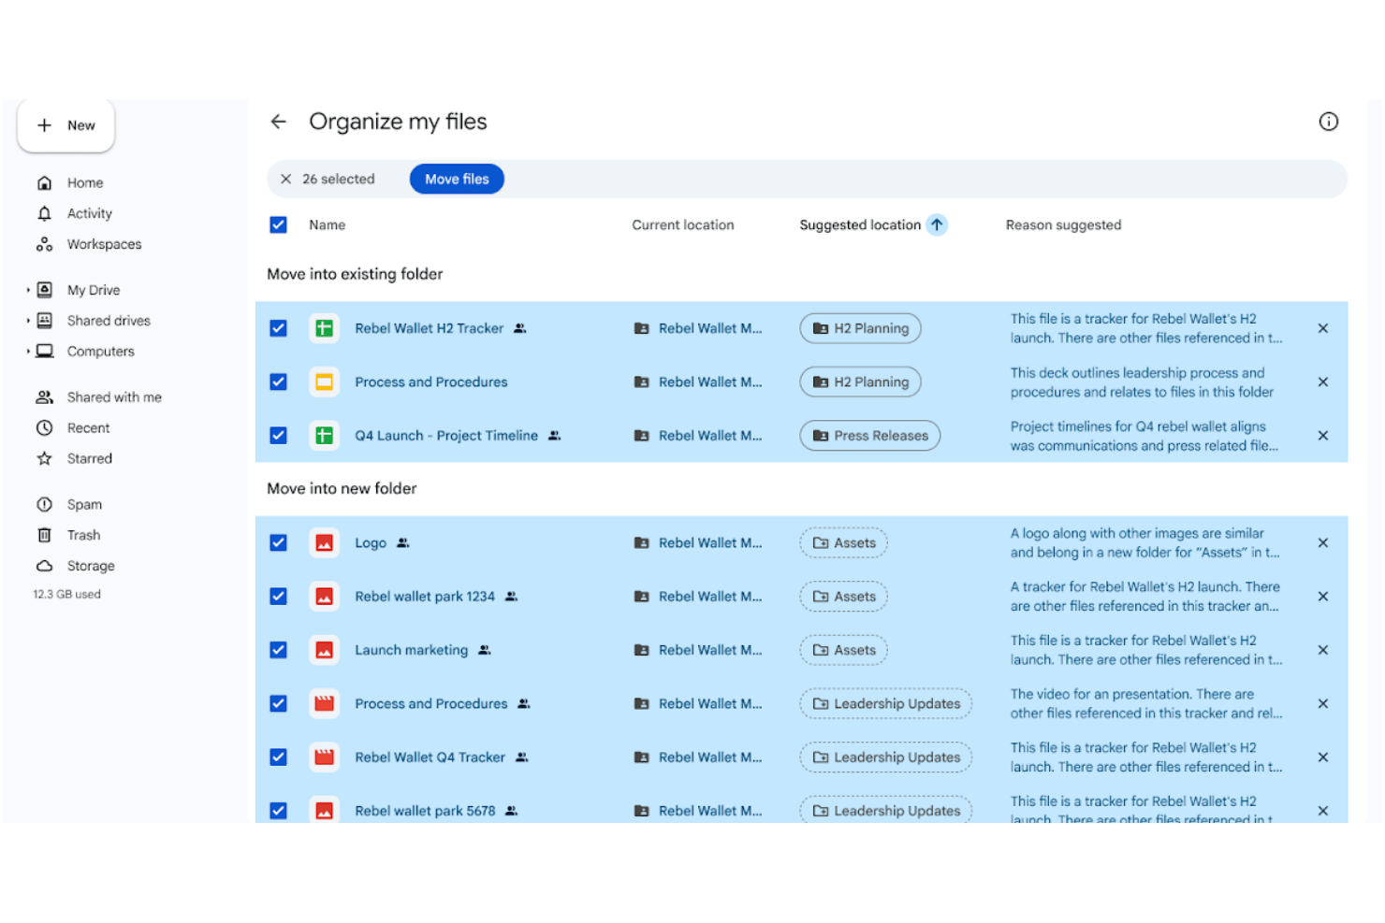Click the Recent clock icon
1385x923 pixels.
coord(44,427)
